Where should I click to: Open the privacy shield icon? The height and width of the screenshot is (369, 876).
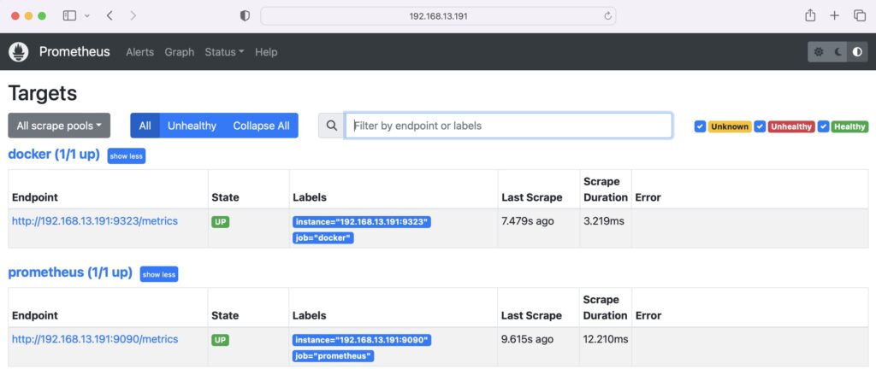(245, 16)
